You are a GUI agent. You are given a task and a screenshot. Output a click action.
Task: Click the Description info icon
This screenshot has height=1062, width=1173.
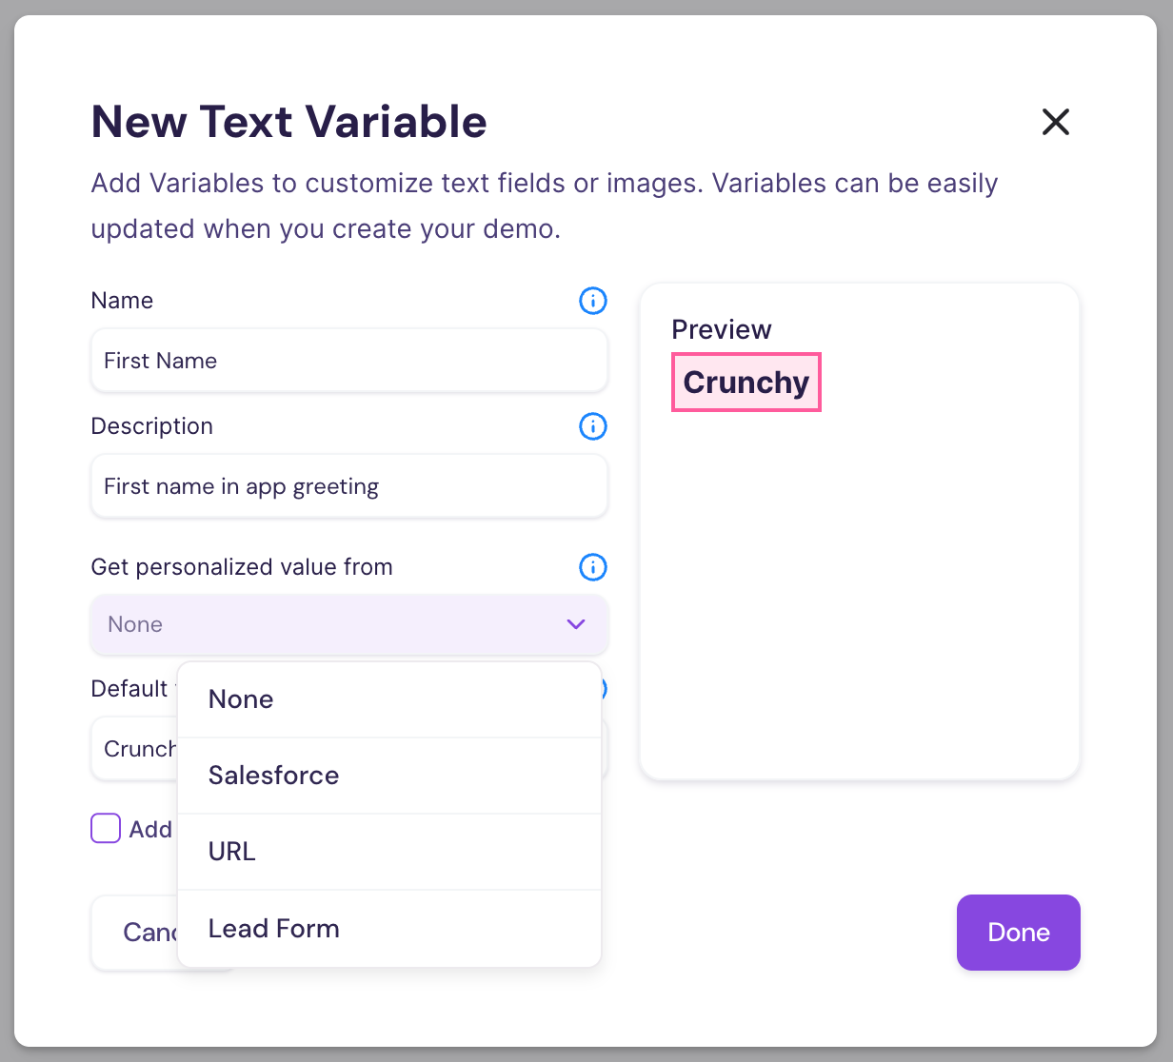click(x=592, y=426)
